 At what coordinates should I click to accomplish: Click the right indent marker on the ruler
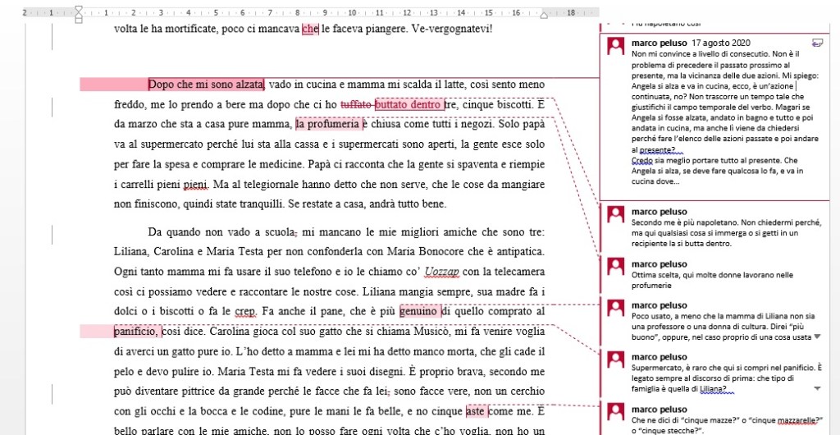pyautogui.click(x=546, y=16)
